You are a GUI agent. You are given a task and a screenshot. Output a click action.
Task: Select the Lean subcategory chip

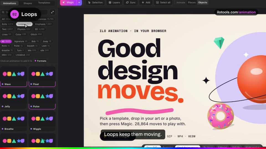45,46
